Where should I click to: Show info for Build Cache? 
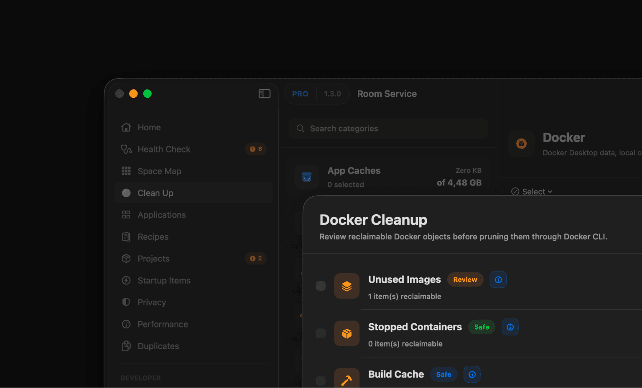472,375
